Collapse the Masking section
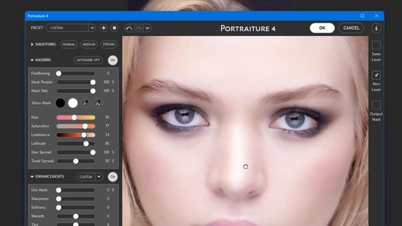Image resolution: width=402 pixels, height=226 pixels. pyautogui.click(x=32, y=60)
